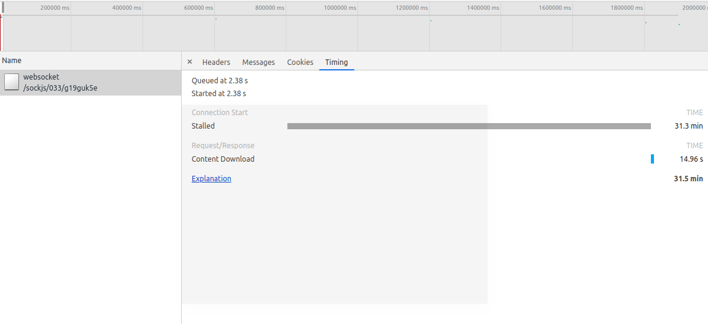The height and width of the screenshot is (324, 708).
Task: Click the Stalled gray timing bar
Action: (x=469, y=126)
